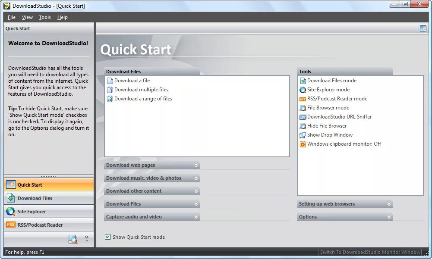Click the For help, press F1 status text
This screenshot has height=259, width=432.
coord(25,252)
